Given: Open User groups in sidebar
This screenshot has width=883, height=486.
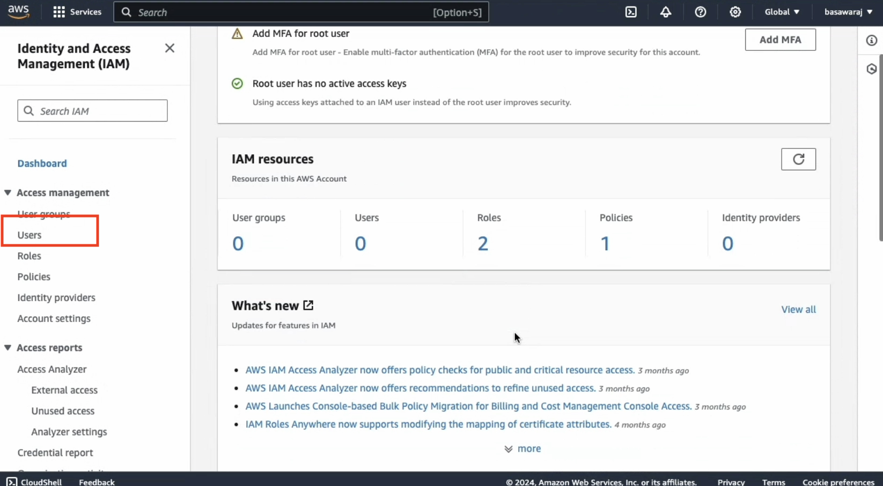Looking at the screenshot, I should (43, 214).
